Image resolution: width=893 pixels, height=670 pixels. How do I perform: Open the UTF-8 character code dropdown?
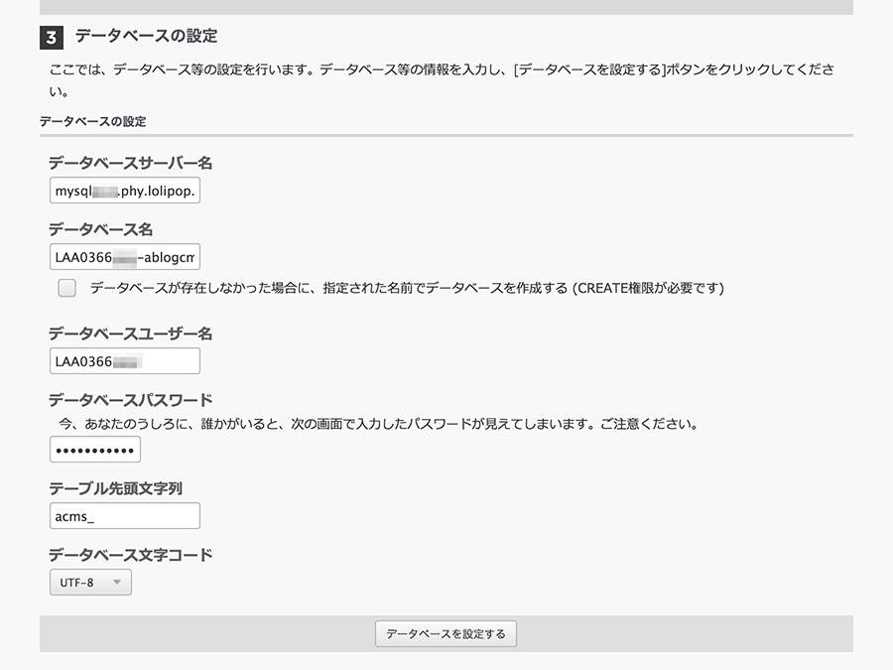(x=90, y=582)
